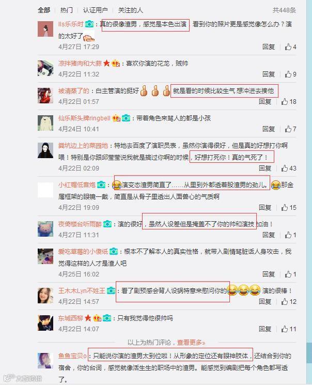Click the like icon showing 15

coord(285,207)
